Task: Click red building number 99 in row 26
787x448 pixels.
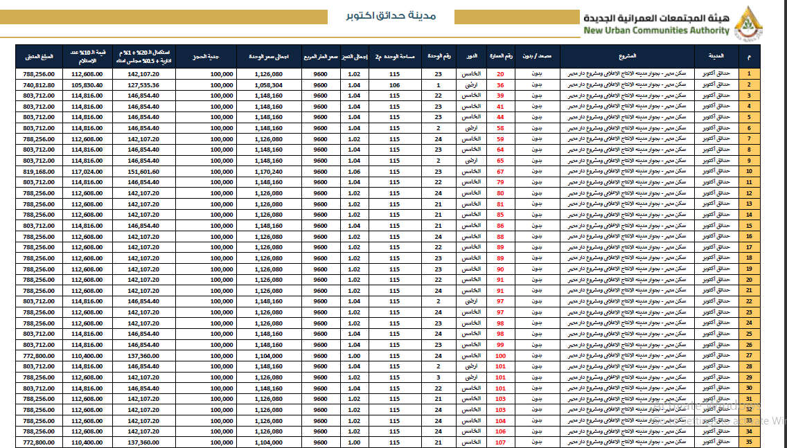Action: [500, 345]
